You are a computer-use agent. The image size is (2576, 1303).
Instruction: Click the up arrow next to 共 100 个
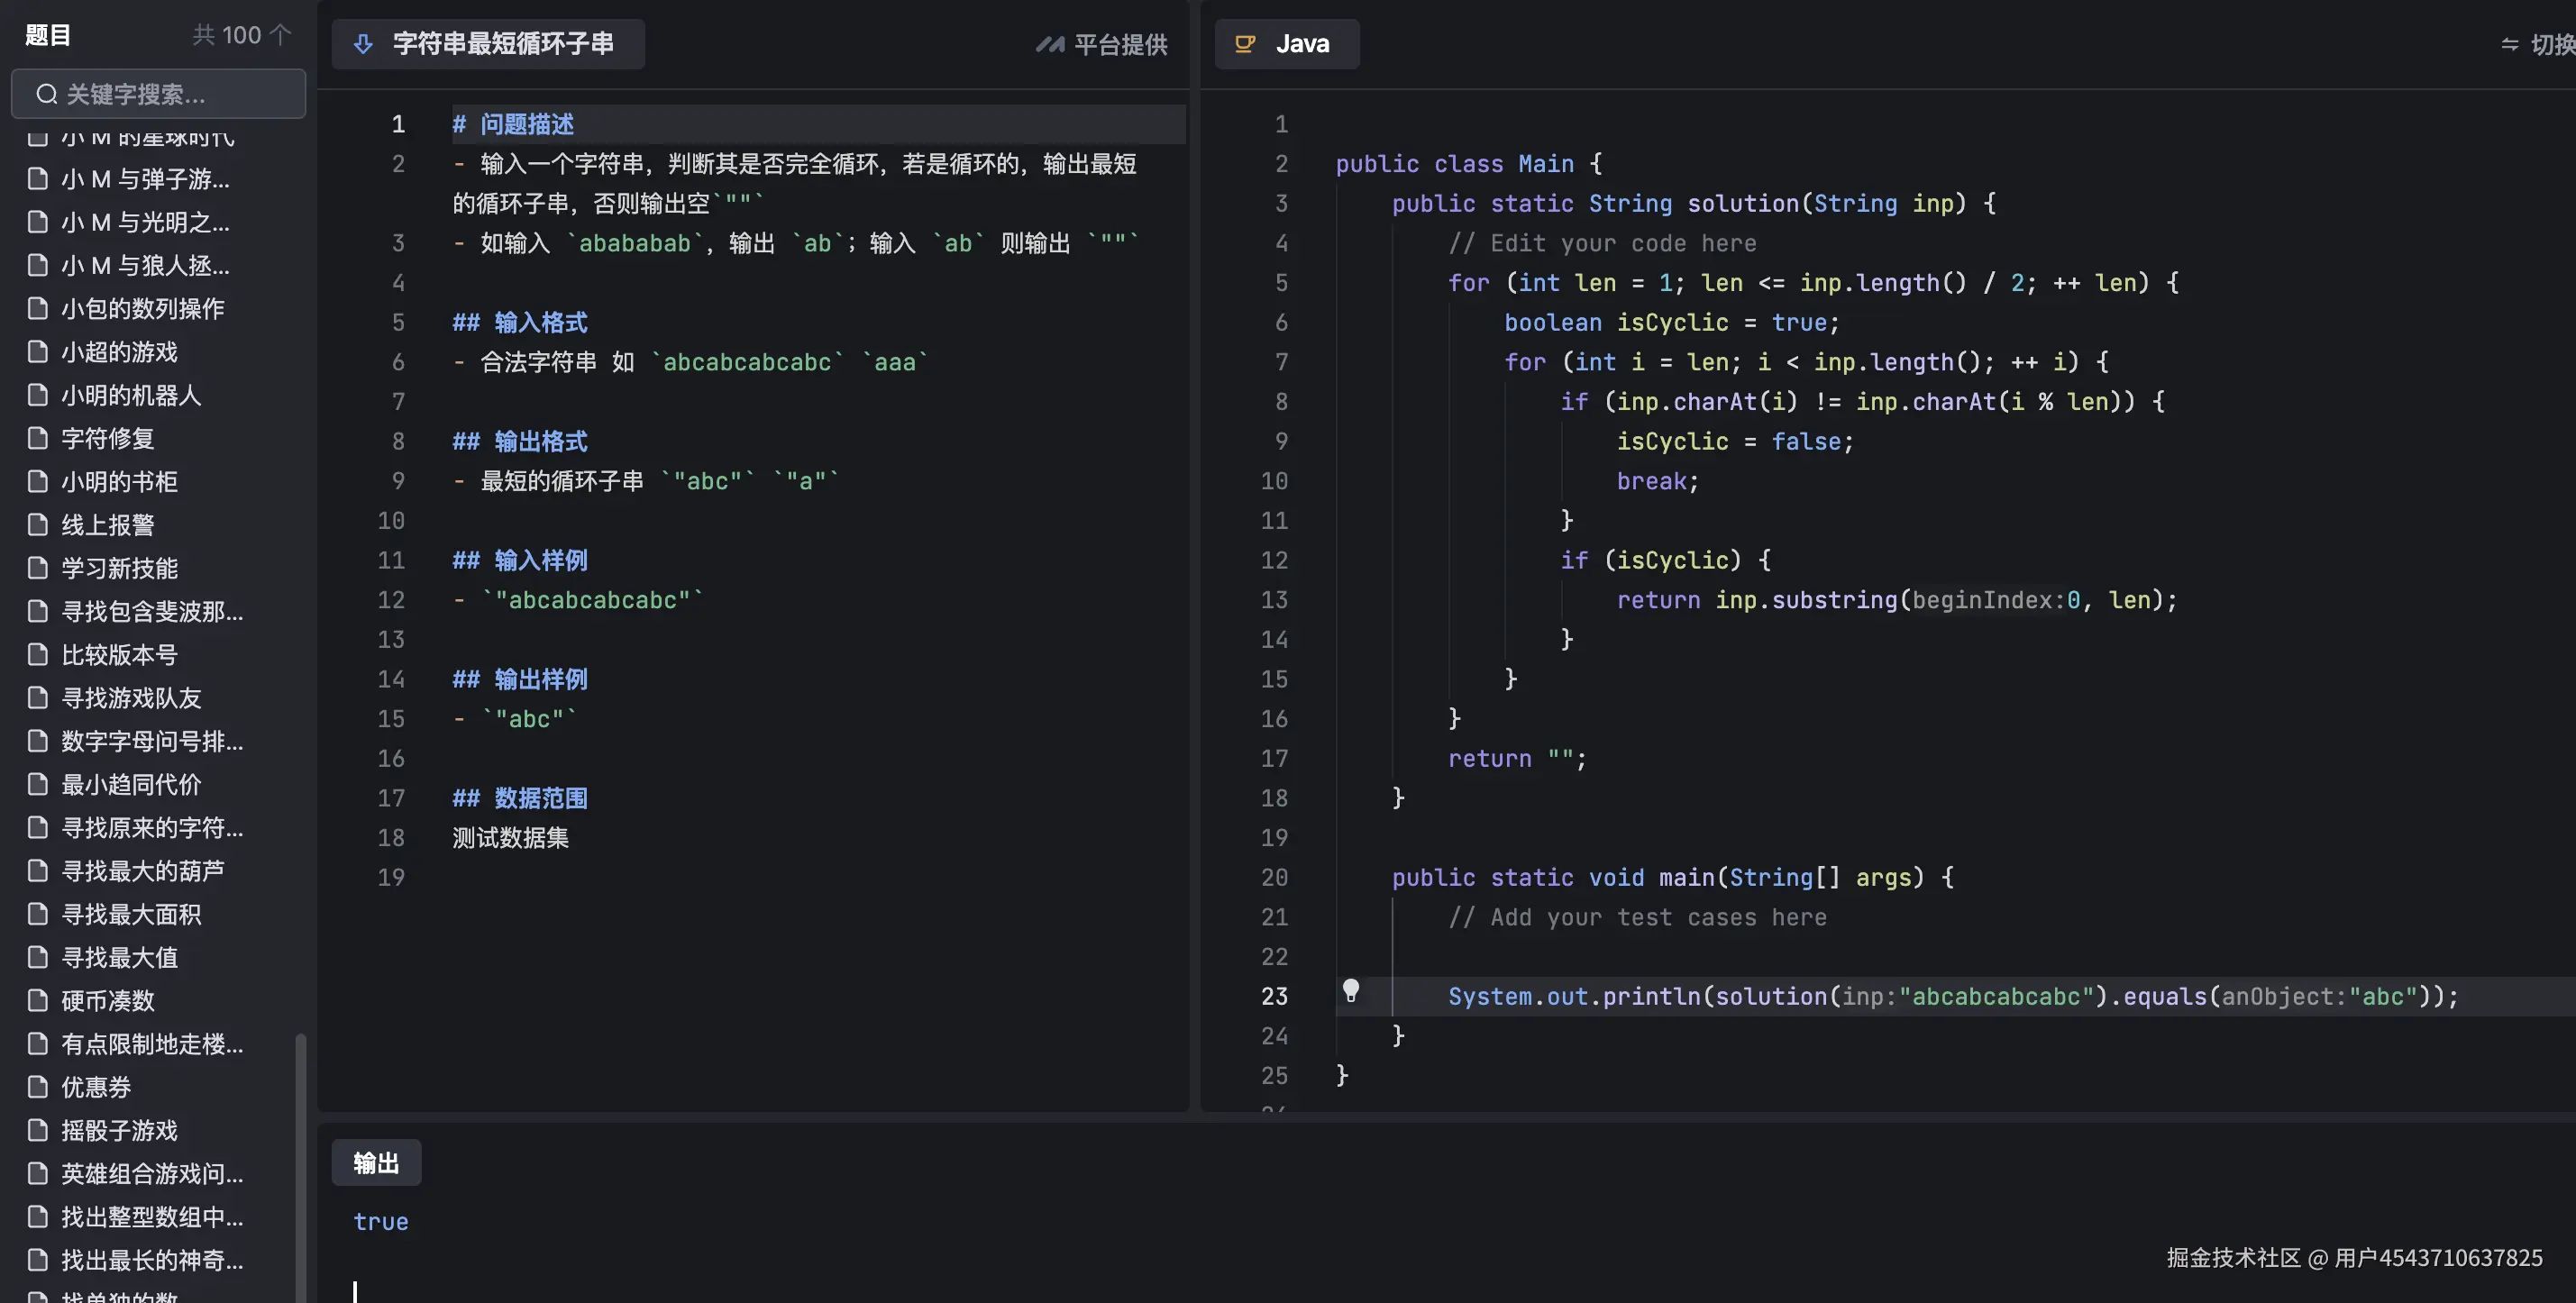click(x=281, y=35)
